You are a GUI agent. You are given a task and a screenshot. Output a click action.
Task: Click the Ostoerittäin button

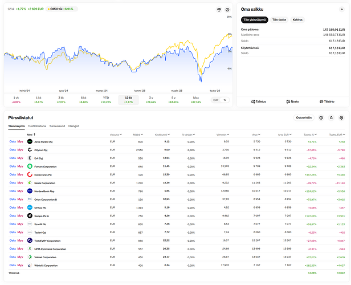[302, 118]
